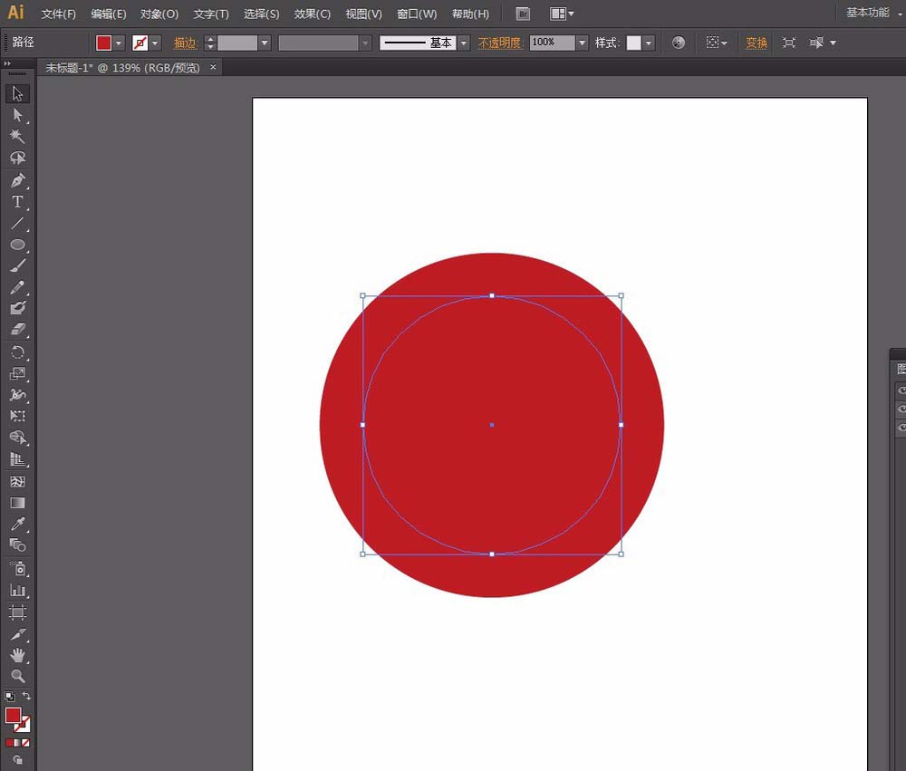Select the Blob Brush tool
Image resolution: width=906 pixels, height=771 pixels.
17,308
